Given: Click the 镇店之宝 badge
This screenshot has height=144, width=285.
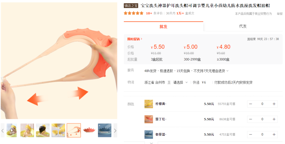Looking at the screenshot, I should pyautogui.click(x=131, y=6).
